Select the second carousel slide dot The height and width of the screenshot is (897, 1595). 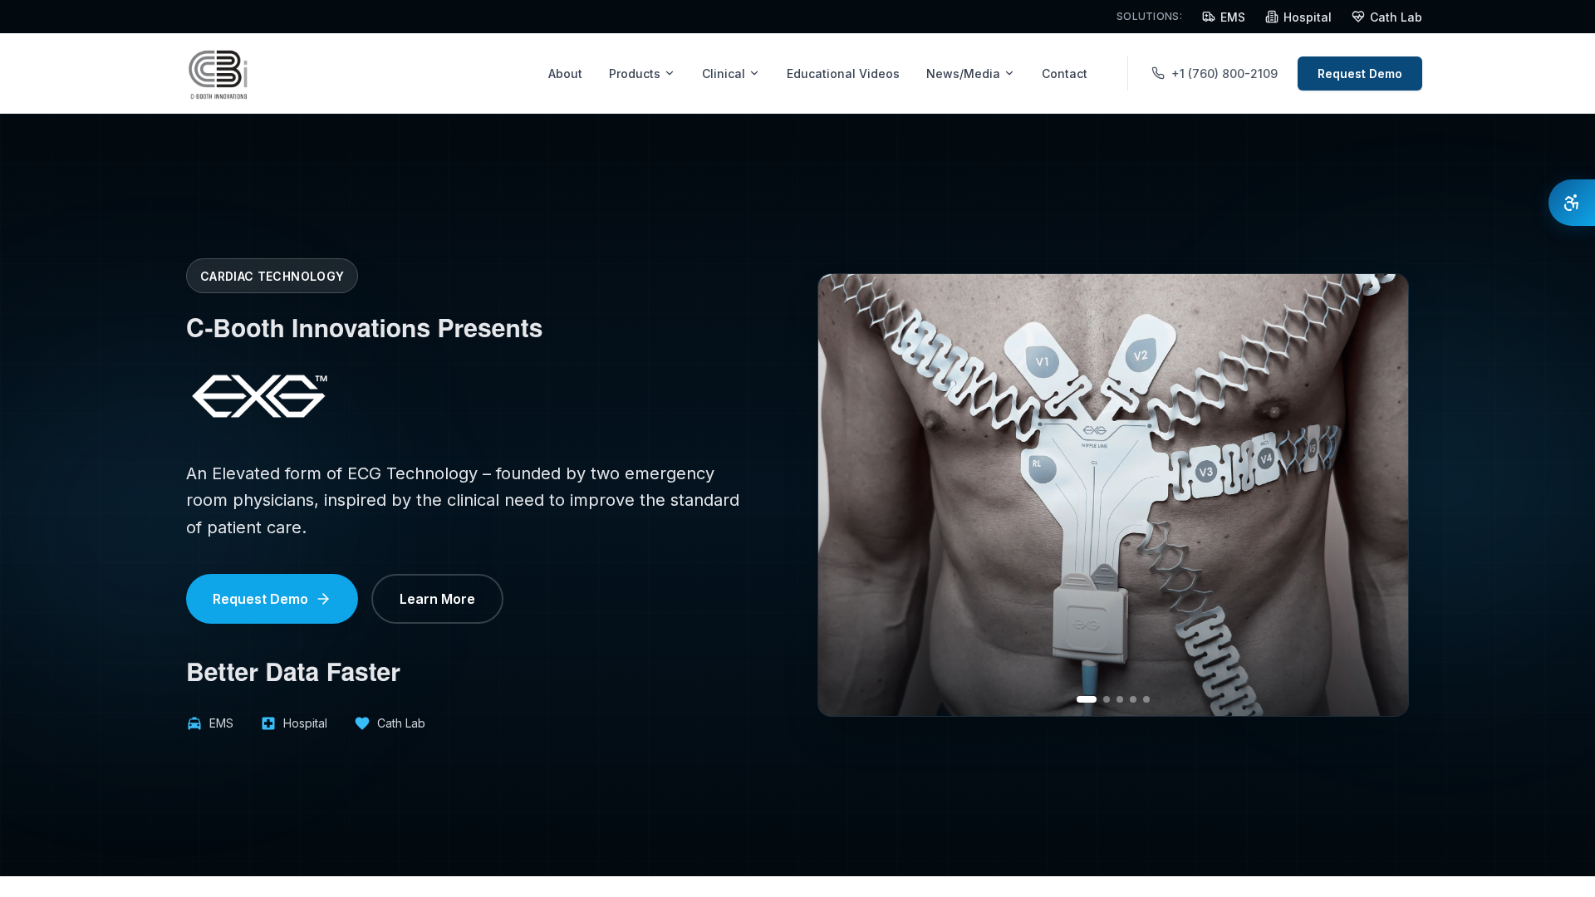pyautogui.click(x=1107, y=699)
